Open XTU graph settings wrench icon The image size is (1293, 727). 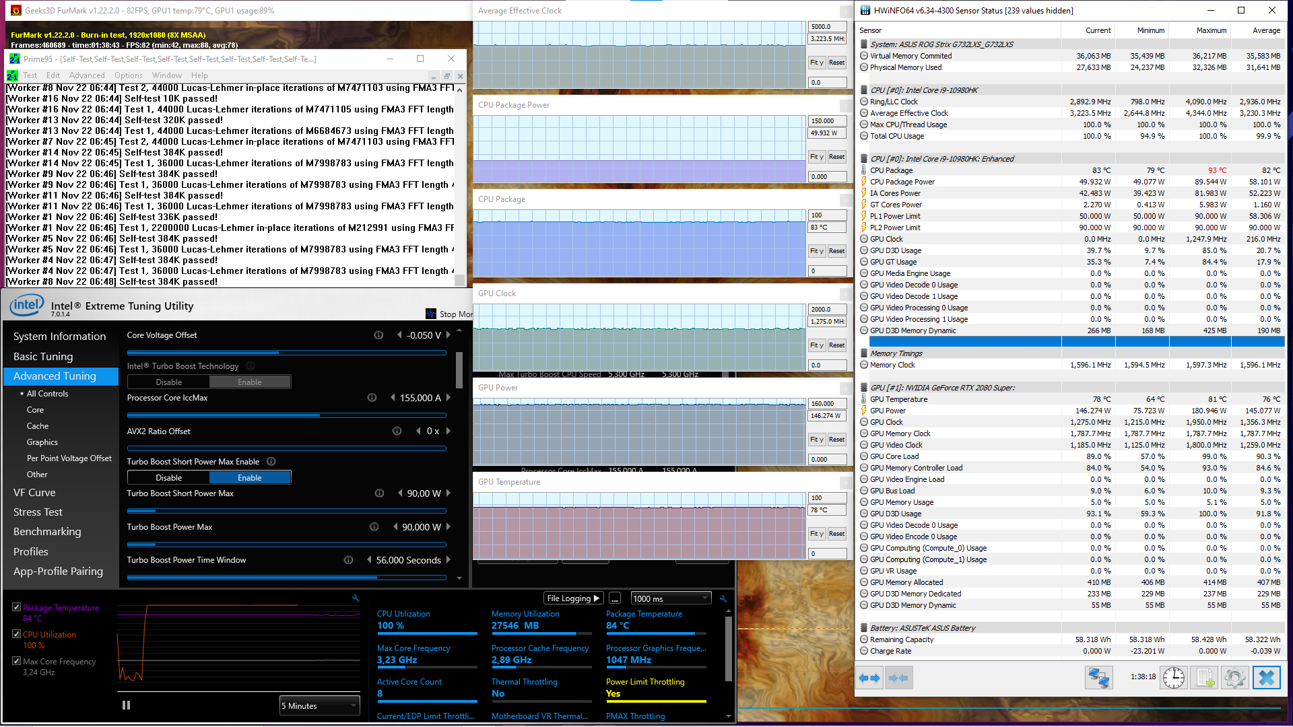point(356,598)
